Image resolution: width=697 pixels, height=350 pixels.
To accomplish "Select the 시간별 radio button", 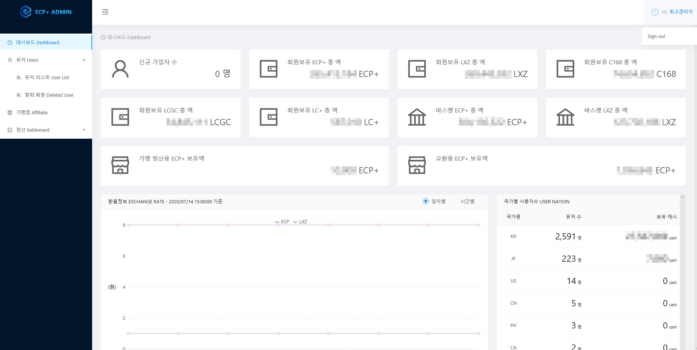I will [455, 201].
